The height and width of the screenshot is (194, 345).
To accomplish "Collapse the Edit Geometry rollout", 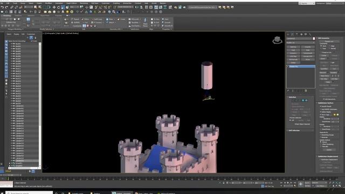I will click(323, 38).
